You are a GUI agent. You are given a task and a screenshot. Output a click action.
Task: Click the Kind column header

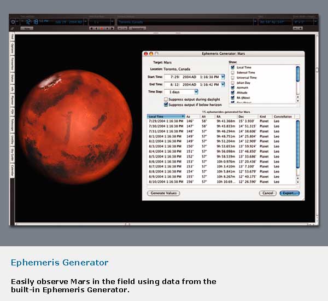pyautogui.click(x=265, y=117)
